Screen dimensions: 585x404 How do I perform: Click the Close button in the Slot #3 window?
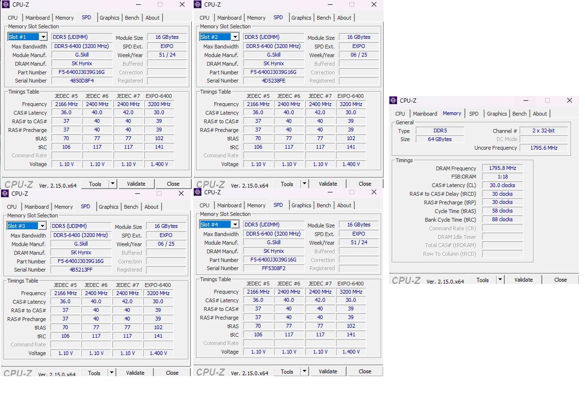click(172, 373)
